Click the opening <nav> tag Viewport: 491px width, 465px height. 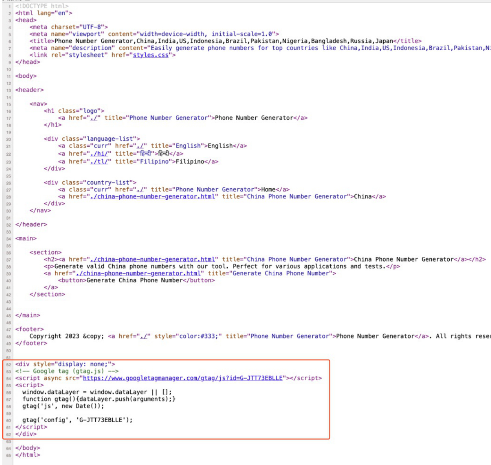(39, 104)
